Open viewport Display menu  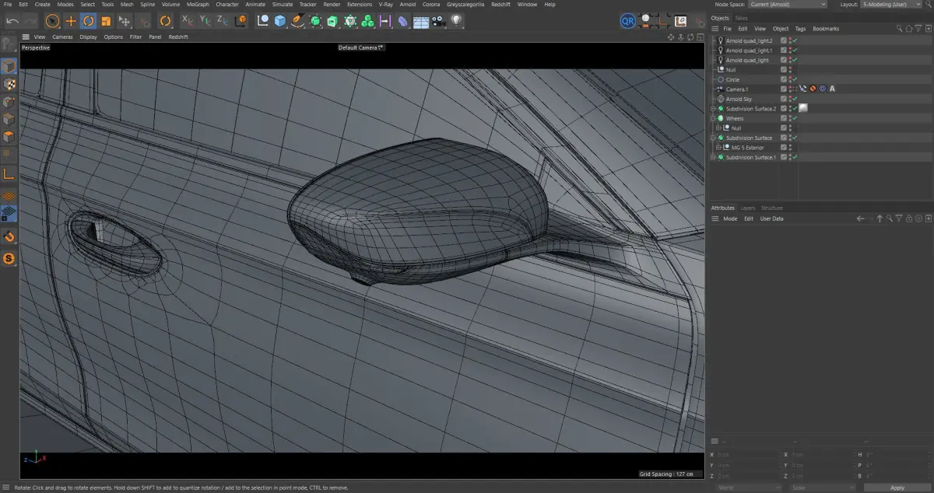88,37
